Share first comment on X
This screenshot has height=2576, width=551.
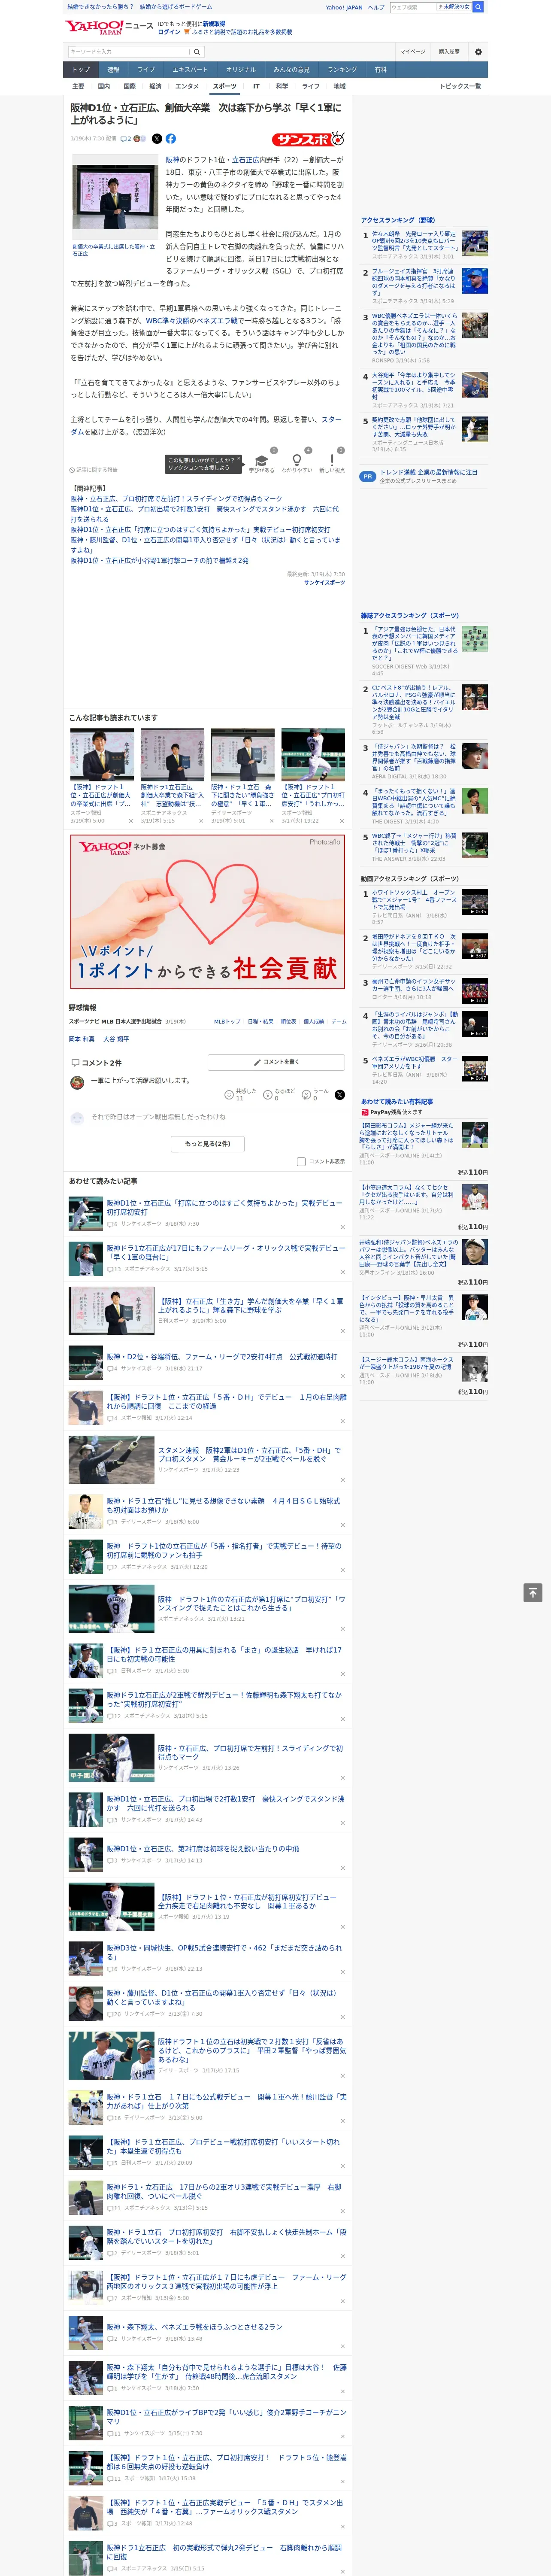pos(340,1095)
